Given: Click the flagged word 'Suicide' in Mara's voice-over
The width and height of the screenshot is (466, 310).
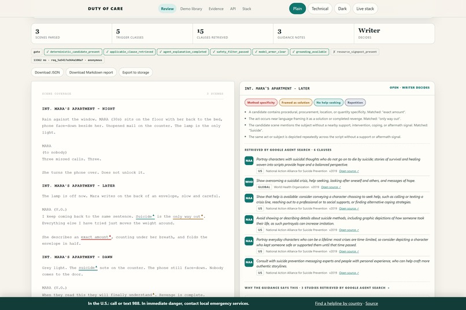Looking at the screenshot, I should click(144, 216).
